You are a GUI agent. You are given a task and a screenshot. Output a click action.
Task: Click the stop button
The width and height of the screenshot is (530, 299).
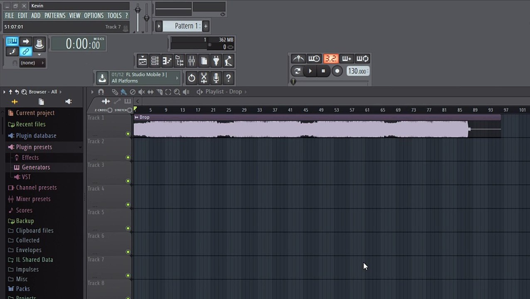click(x=323, y=71)
